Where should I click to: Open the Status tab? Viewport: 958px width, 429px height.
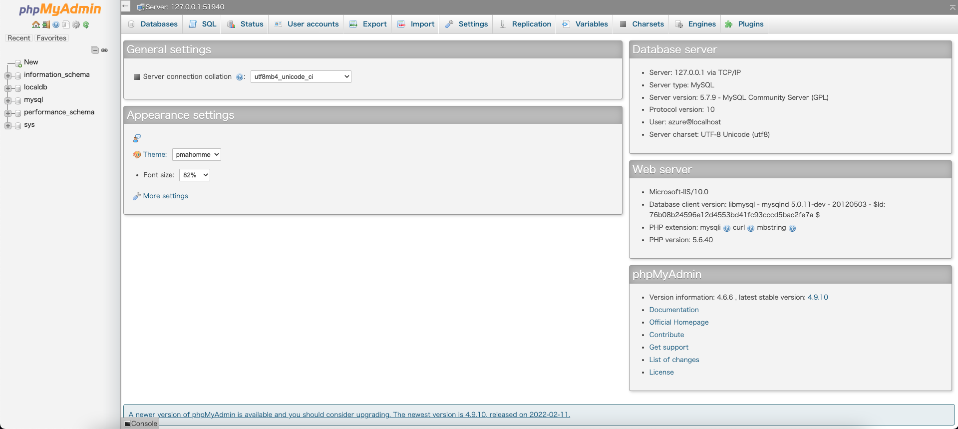(245, 24)
